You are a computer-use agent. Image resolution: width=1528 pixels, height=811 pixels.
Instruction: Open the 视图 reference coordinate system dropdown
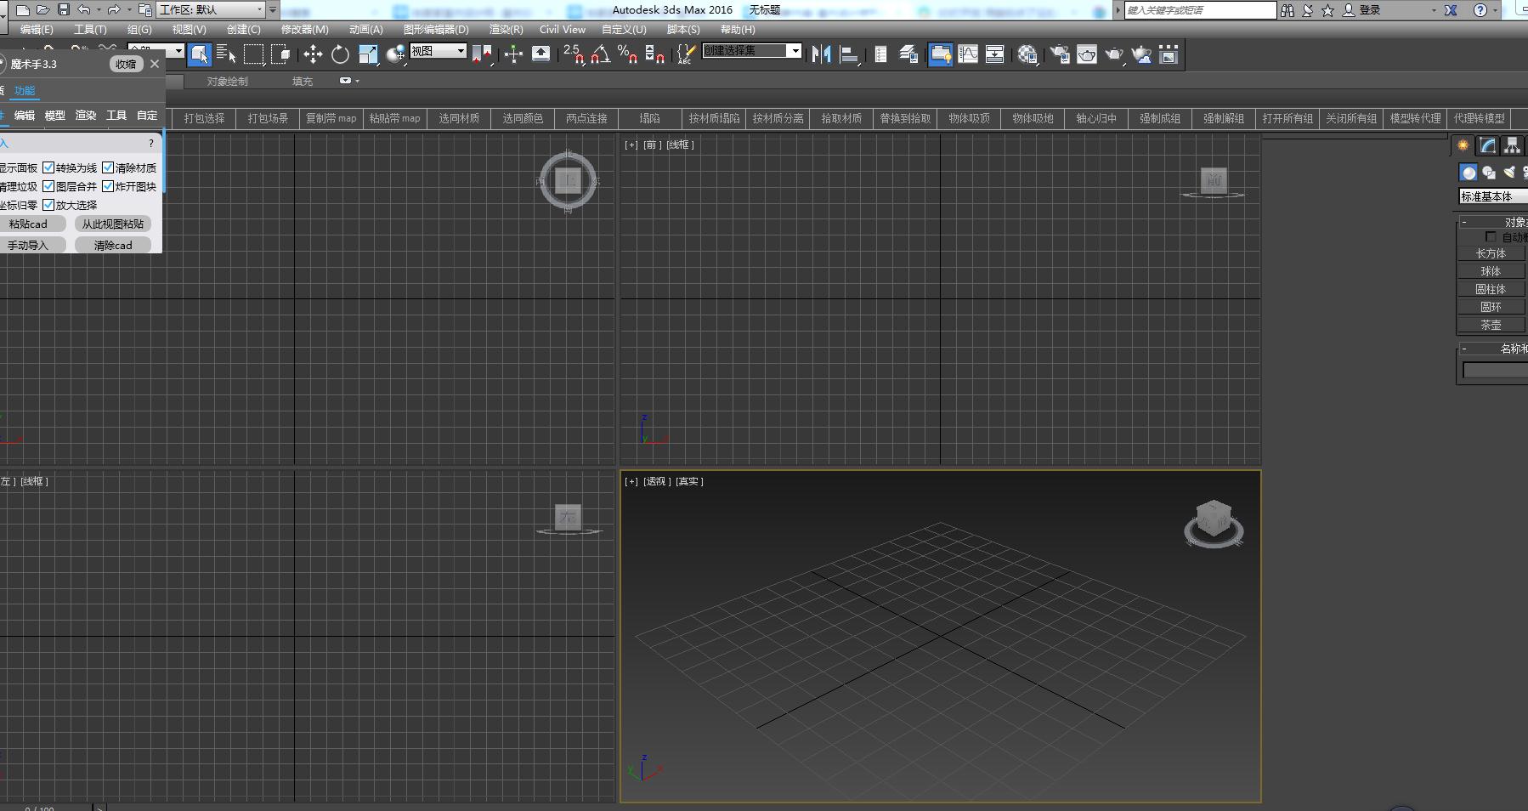(438, 51)
